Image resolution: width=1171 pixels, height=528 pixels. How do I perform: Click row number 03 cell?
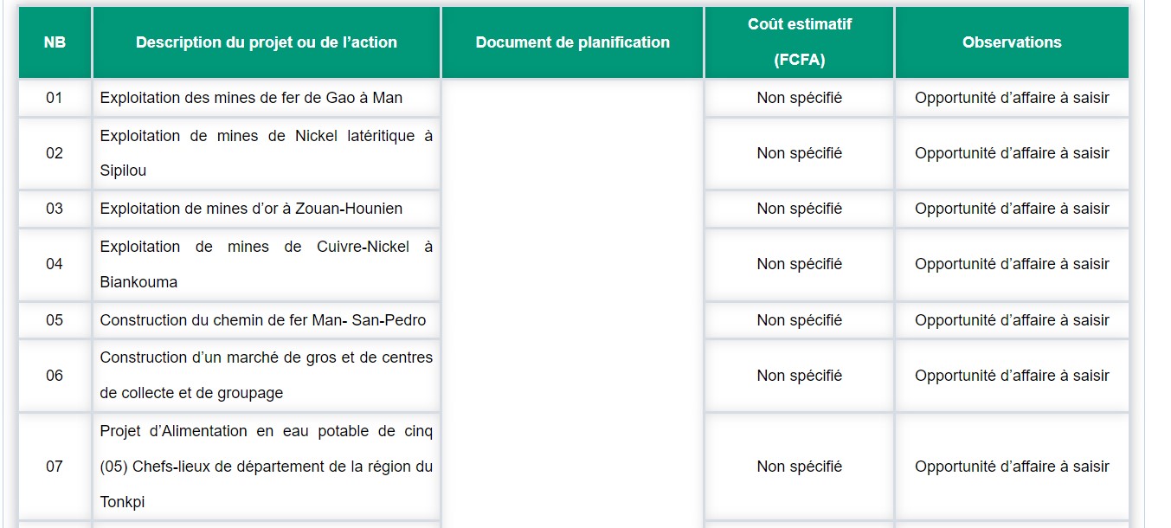point(55,209)
